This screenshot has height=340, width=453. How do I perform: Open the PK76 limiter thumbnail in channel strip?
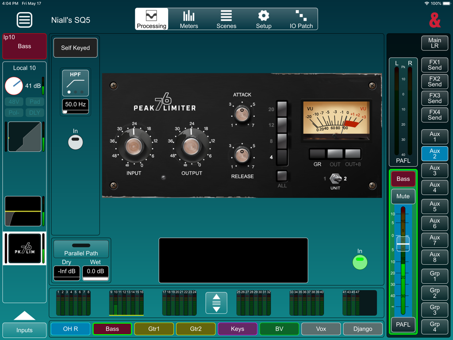(24, 248)
